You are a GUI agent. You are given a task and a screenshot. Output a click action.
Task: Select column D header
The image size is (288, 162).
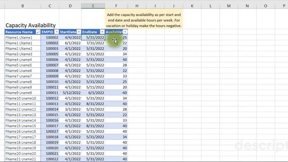click(70, 6)
